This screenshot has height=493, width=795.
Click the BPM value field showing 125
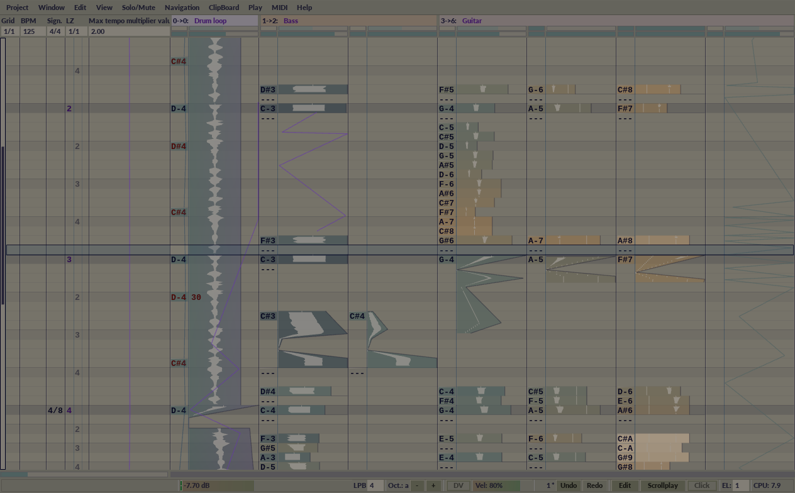[x=29, y=31]
